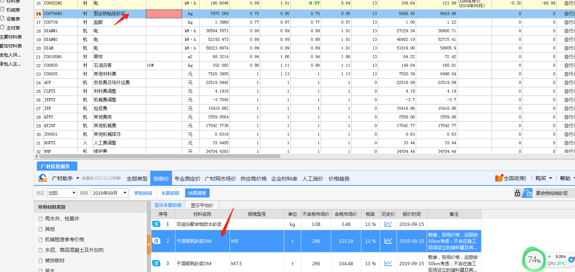Switch to 全部类型 tab

(x=137, y=179)
